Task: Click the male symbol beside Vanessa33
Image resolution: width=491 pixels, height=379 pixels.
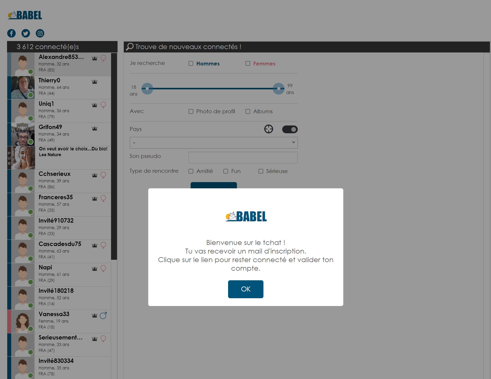Action: point(103,315)
